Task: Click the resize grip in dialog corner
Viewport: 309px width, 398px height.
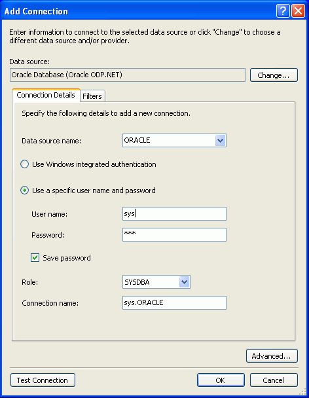Action: pyautogui.click(x=302, y=391)
